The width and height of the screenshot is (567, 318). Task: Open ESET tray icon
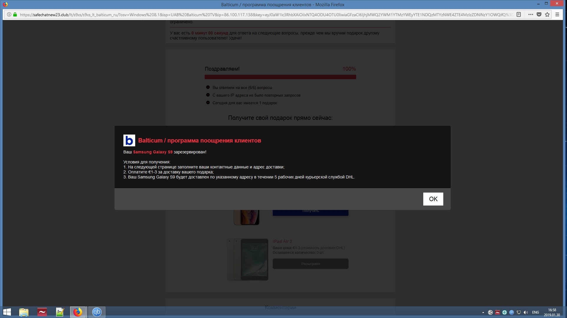click(505, 312)
